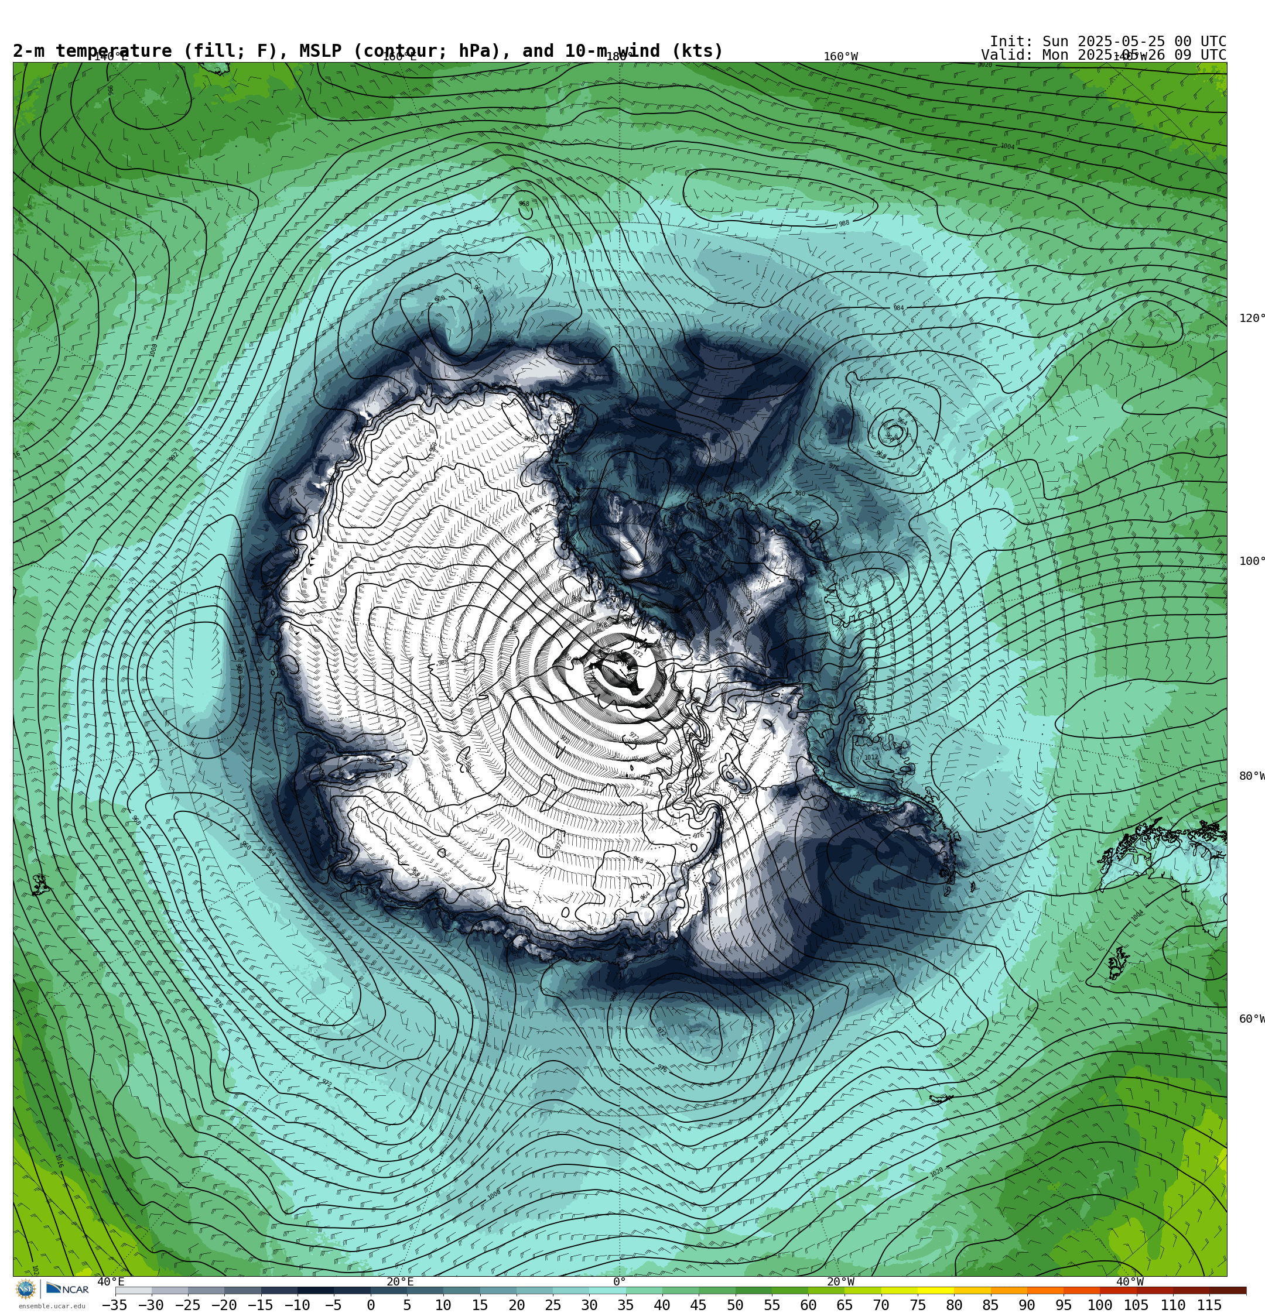Click the '20°E' longitude label at bottom
This screenshot has height=1313, width=1265.
click(400, 1281)
